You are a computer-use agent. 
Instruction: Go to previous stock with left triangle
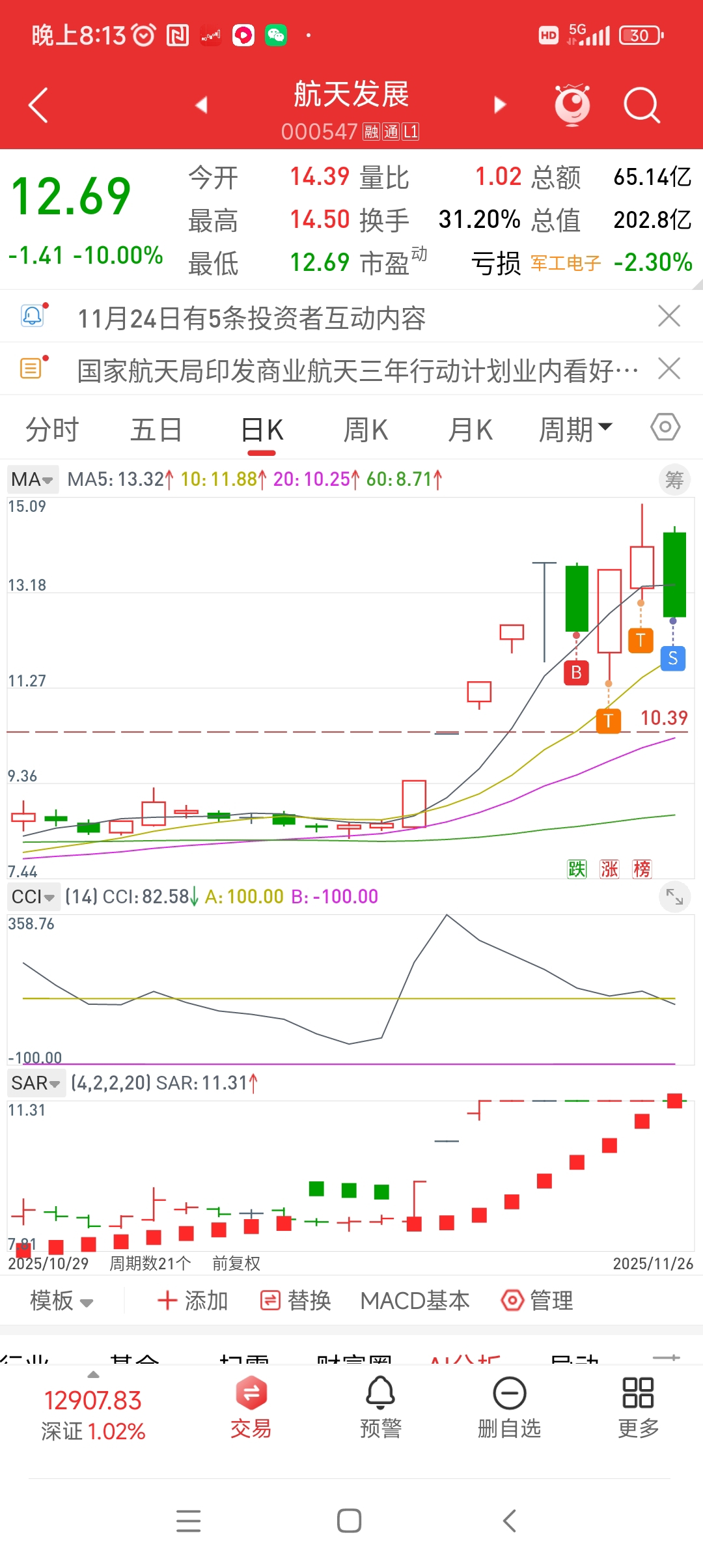[x=201, y=105]
